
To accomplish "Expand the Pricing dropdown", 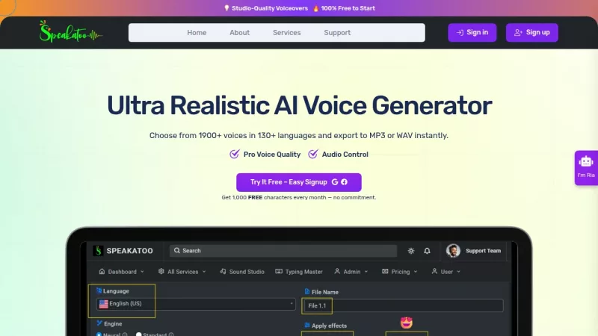I will 399,272.
